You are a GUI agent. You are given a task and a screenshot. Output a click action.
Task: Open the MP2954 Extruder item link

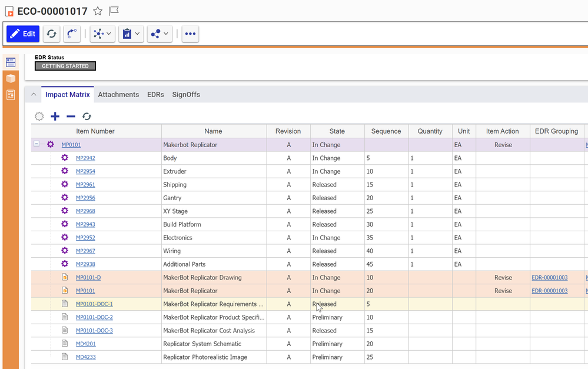(x=85, y=171)
